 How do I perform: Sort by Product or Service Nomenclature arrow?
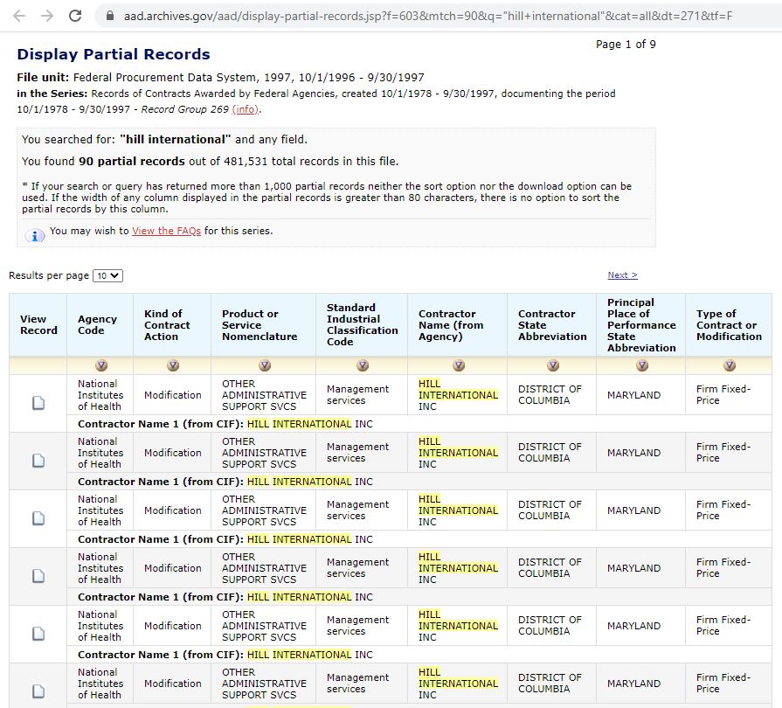tap(265, 365)
